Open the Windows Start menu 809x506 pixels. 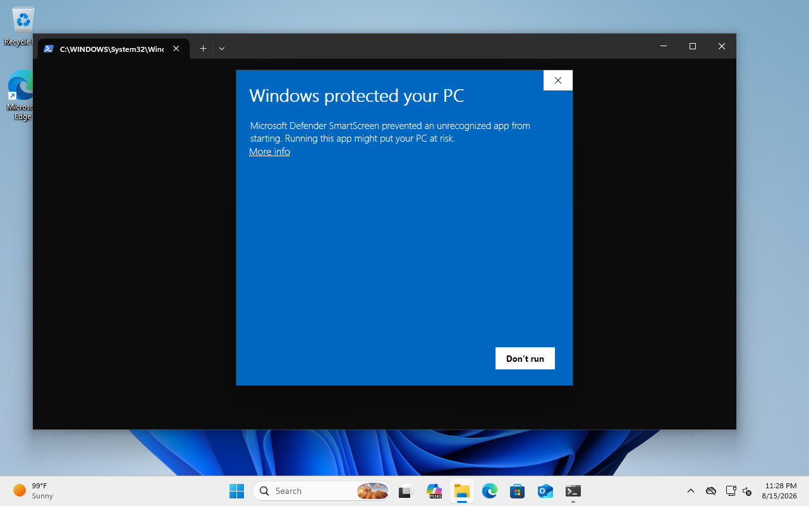click(236, 491)
